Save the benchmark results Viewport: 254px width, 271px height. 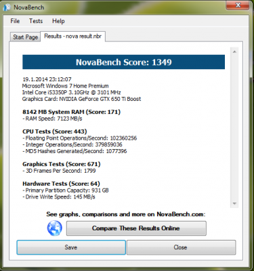coord(71,247)
